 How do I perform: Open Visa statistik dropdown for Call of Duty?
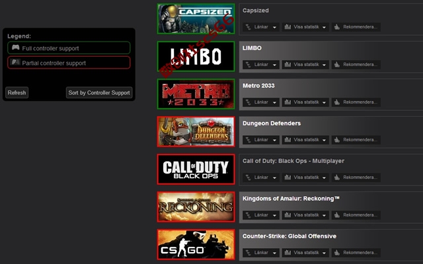click(x=305, y=178)
